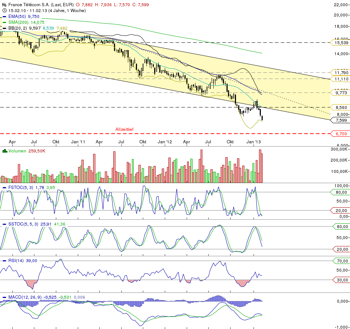Click the 300,00K volume axis label
The image size is (350, 329).
pyautogui.click(x=339, y=149)
